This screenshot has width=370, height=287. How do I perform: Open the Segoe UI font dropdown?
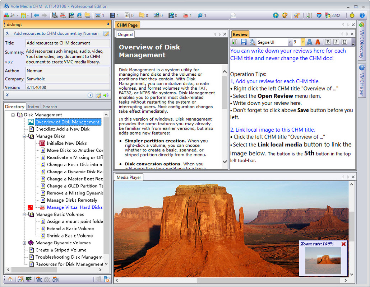(x=289, y=42)
